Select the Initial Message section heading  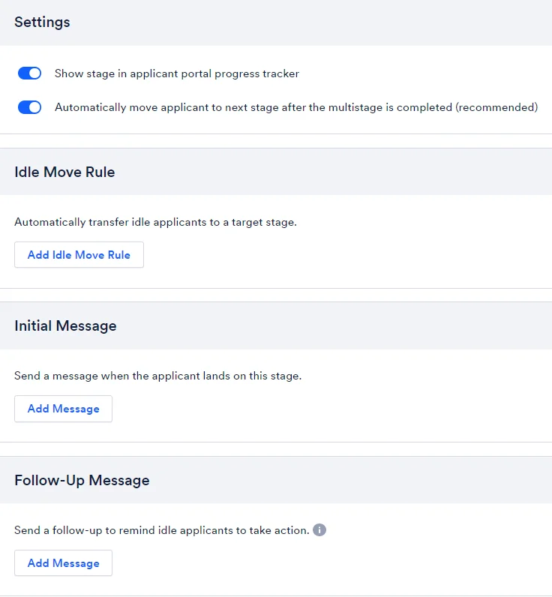[65, 326]
